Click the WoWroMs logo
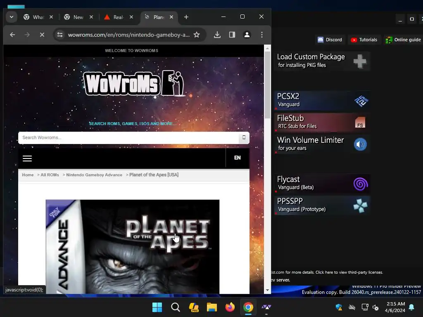Screen dimensions: 423x317 [133, 83]
